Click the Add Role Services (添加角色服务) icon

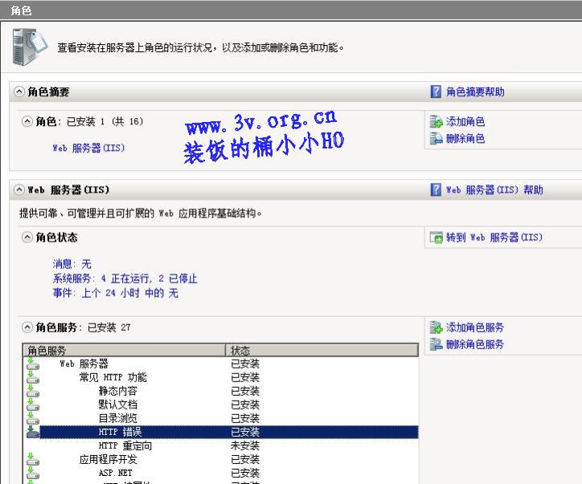(436, 327)
